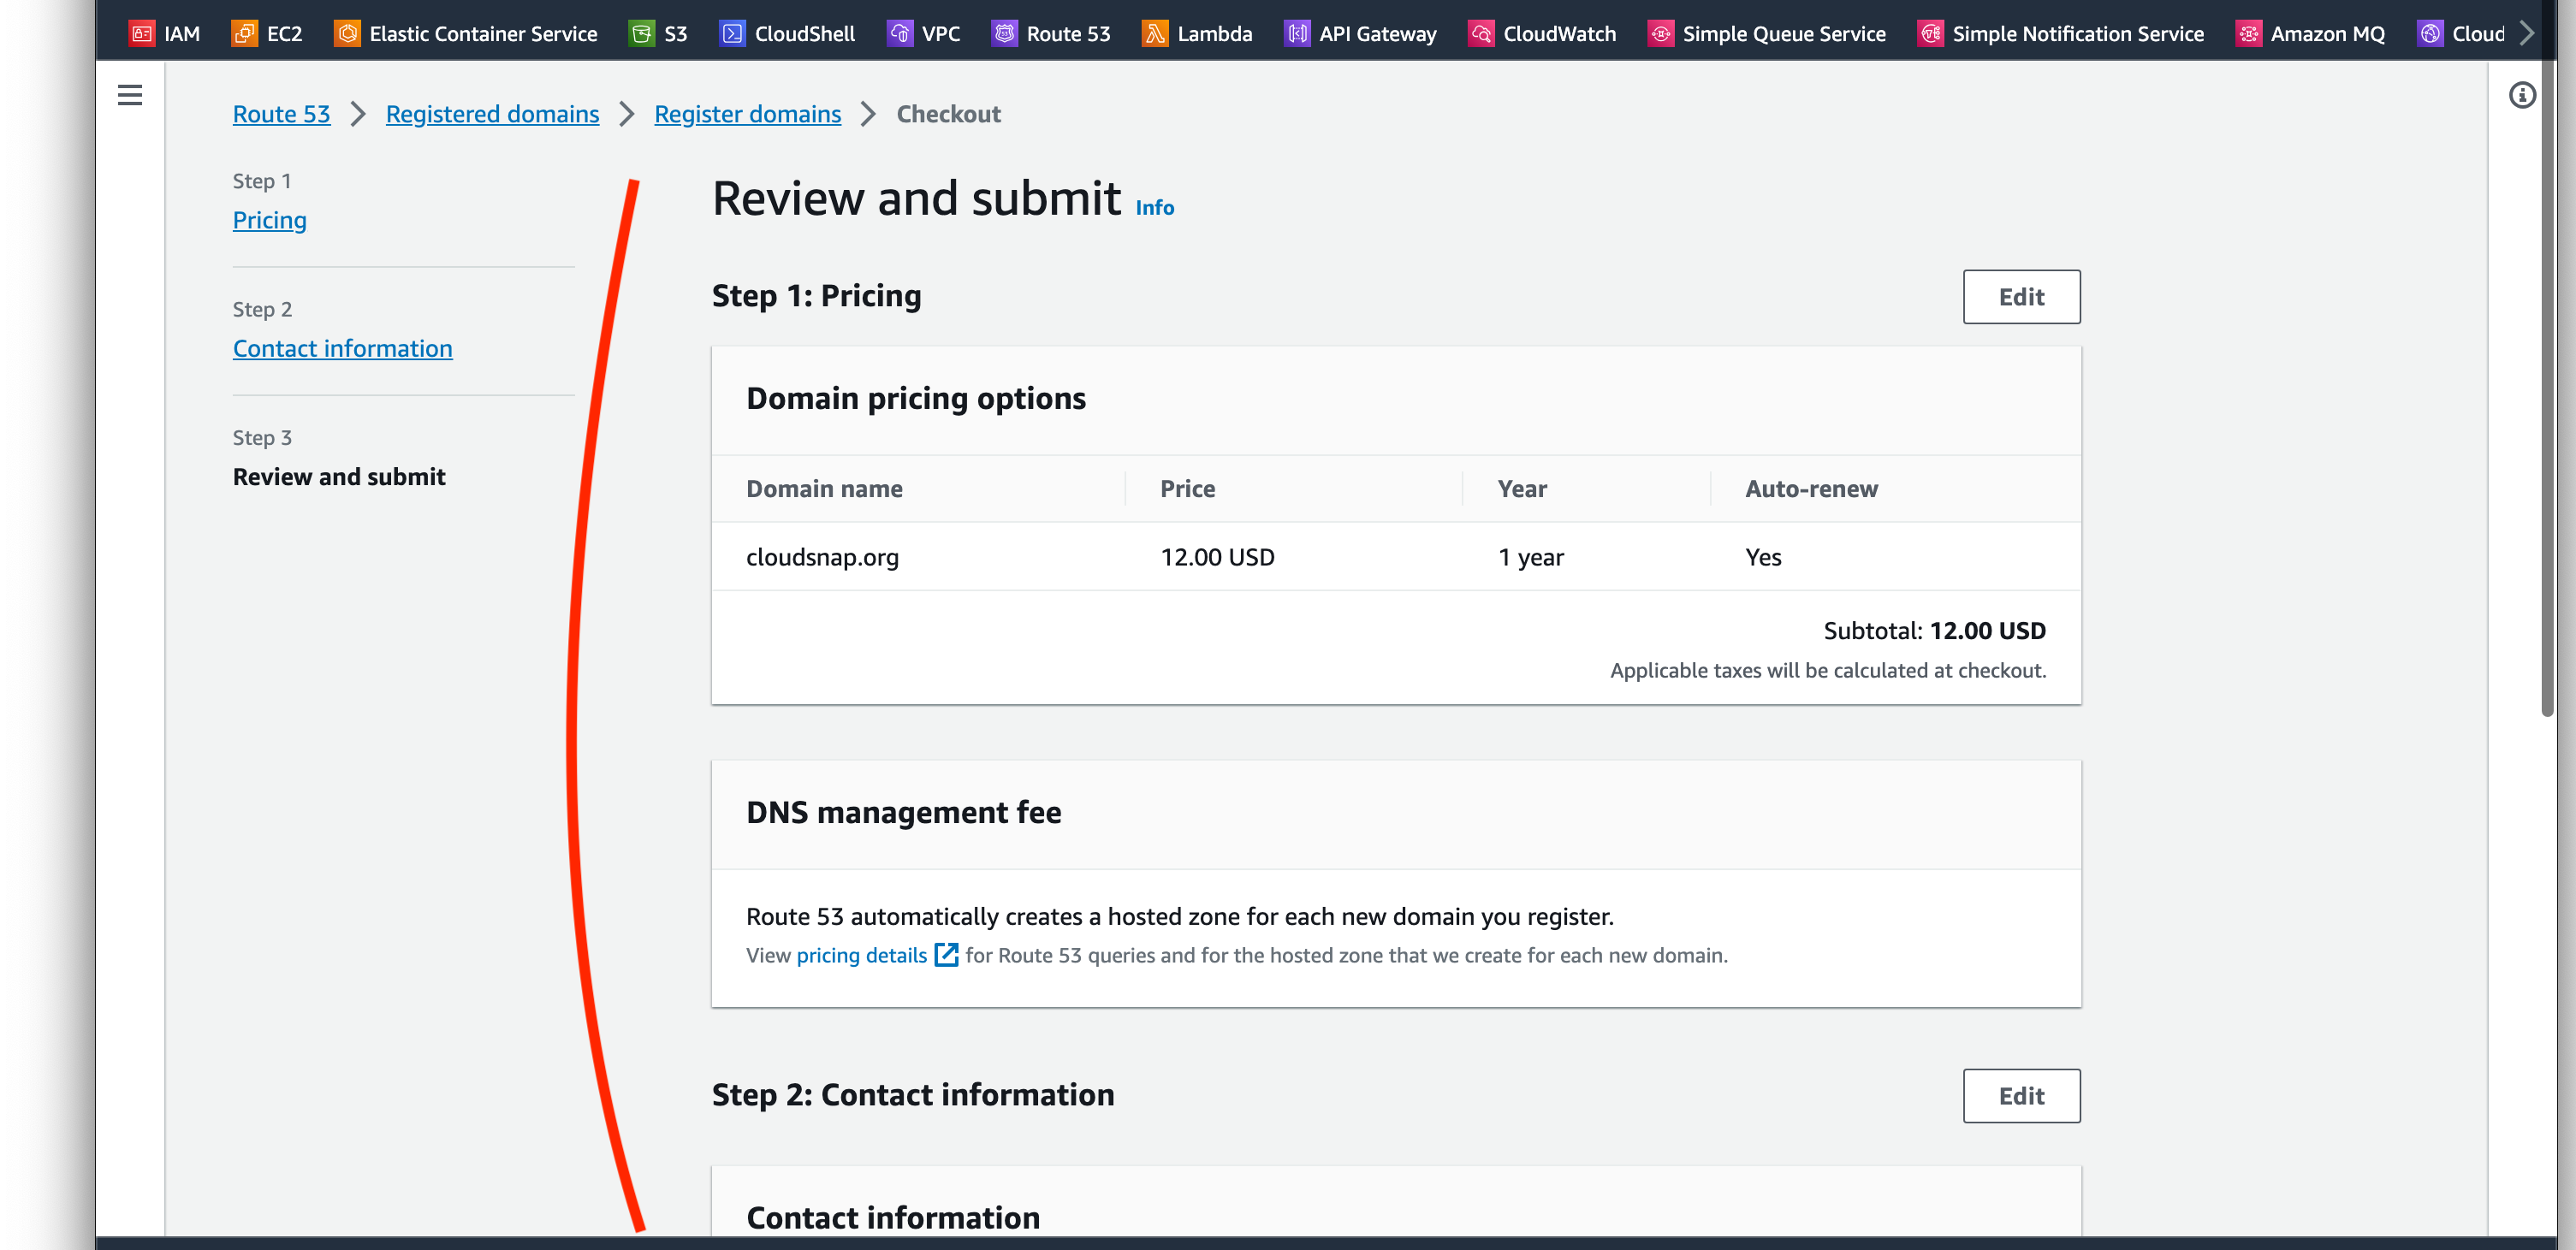This screenshot has height=1250, width=2576.
Task: Click the DNS management fee heading
Action: (x=903, y=812)
